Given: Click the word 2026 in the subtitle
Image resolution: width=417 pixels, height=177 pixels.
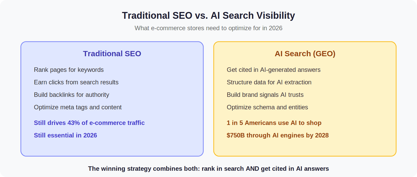Looking at the screenshot, I should coord(275,28).
